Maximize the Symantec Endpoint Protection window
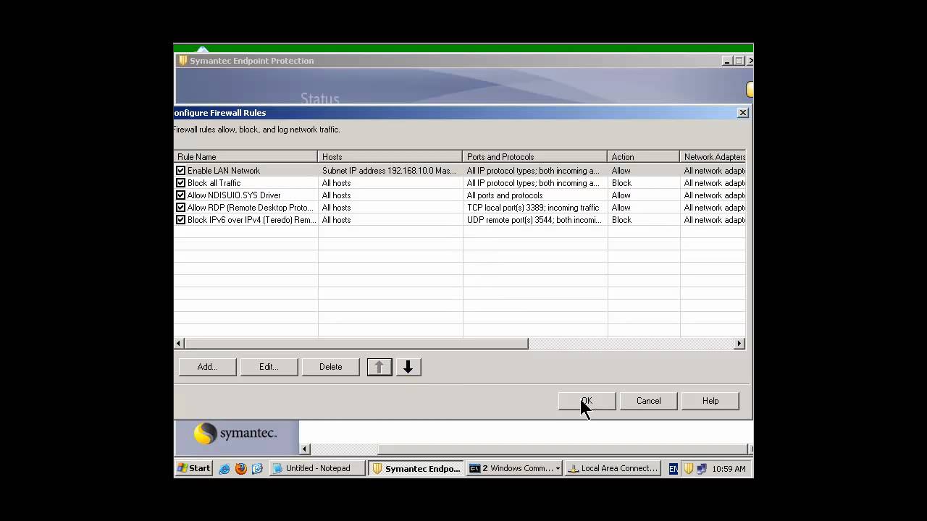The width and height of the screenshot is (927, 521). 739,61
